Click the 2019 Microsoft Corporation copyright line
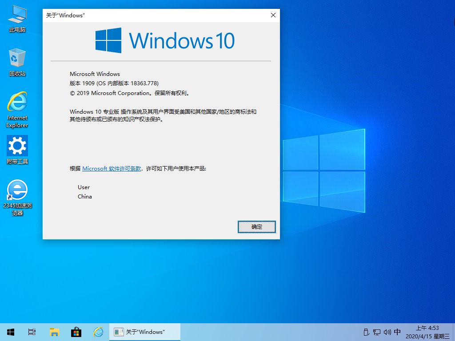The width and height of the screenshot is (455, 341). [130, 93]
